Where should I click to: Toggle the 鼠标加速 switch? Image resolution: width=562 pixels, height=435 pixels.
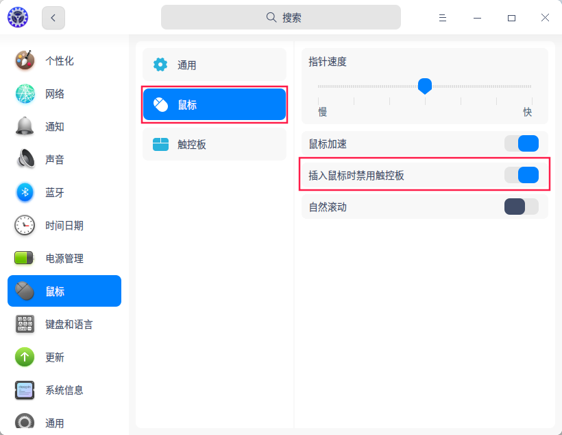pos(521,143)
